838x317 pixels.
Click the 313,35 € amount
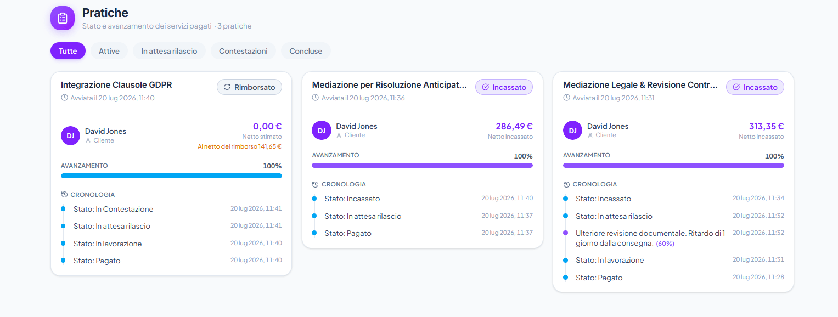[x=767, y=126]
